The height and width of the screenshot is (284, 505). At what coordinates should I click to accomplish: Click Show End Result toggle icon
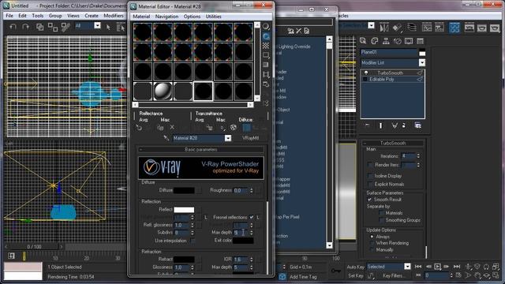[380, 125]
